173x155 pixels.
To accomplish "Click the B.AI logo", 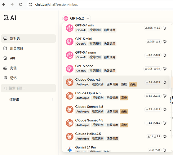I will 10,18.
